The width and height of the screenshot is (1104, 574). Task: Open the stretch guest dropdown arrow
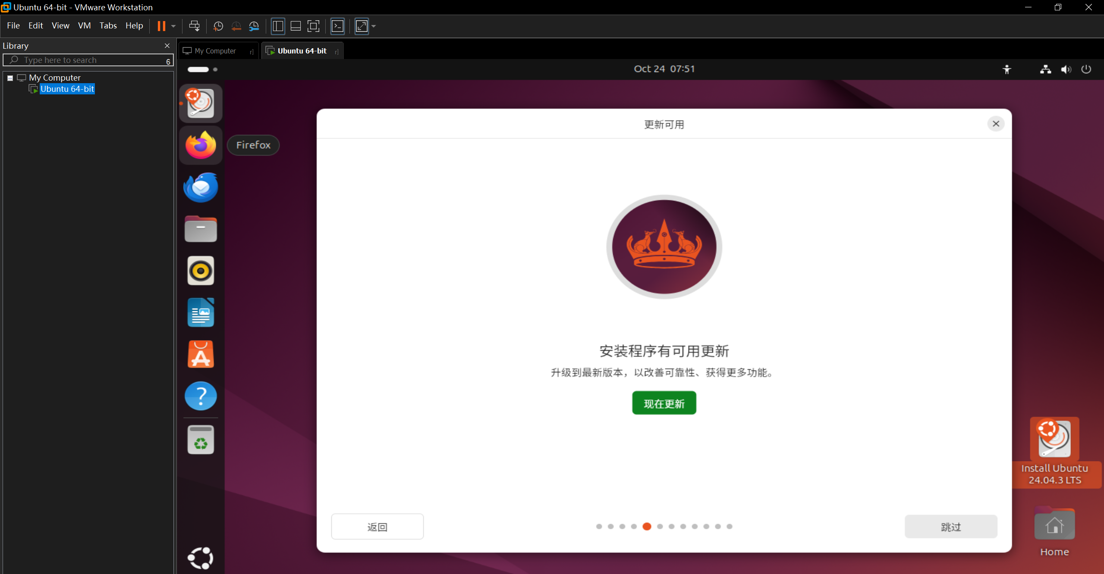[x=374, y=26]
